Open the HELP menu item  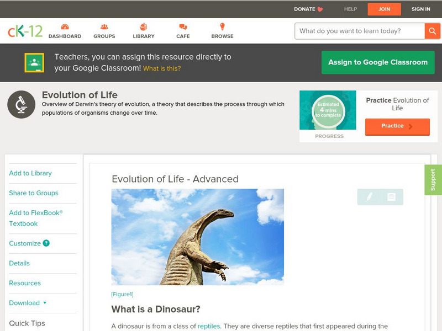(x=350, y=9)
